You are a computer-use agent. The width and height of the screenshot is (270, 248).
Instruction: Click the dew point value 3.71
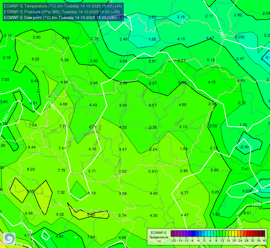[92, 171]
